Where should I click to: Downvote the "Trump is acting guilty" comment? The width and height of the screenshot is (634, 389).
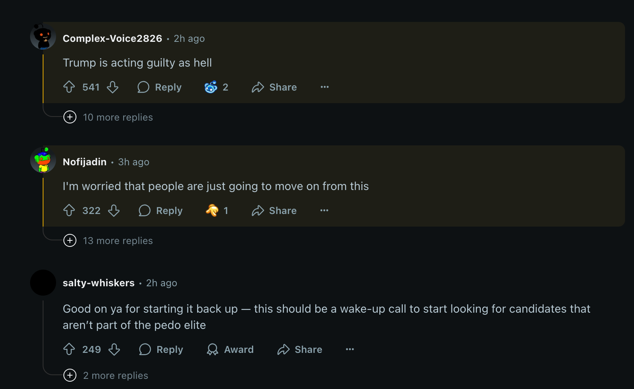click(113, 87)
